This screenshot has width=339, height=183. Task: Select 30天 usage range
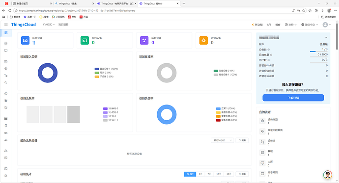tap(229, 174)
